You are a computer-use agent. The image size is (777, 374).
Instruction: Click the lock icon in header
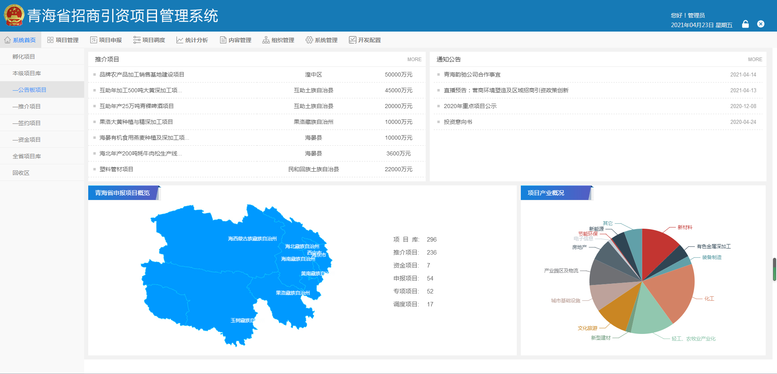(x=745, y=24)
